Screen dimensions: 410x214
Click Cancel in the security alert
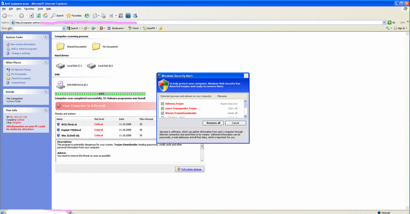[x=235, y=123]
